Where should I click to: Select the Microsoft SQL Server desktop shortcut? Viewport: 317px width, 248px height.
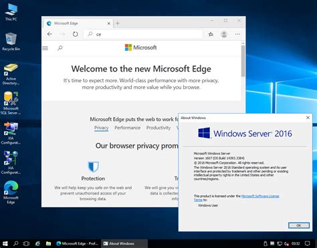[x=11, y=103]
